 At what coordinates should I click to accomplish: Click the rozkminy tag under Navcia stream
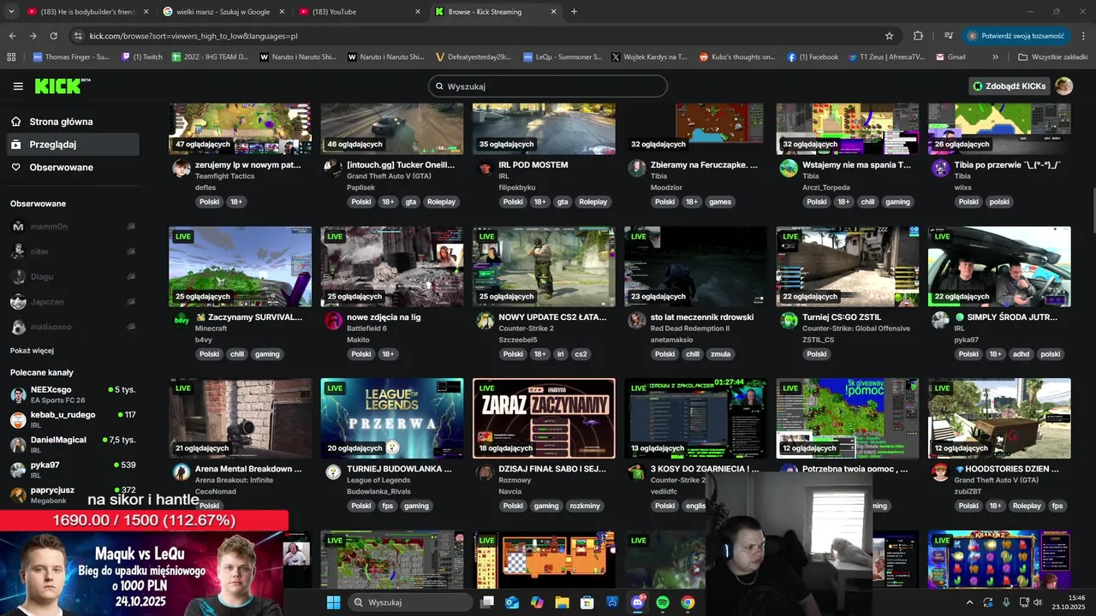click(585, 506)
